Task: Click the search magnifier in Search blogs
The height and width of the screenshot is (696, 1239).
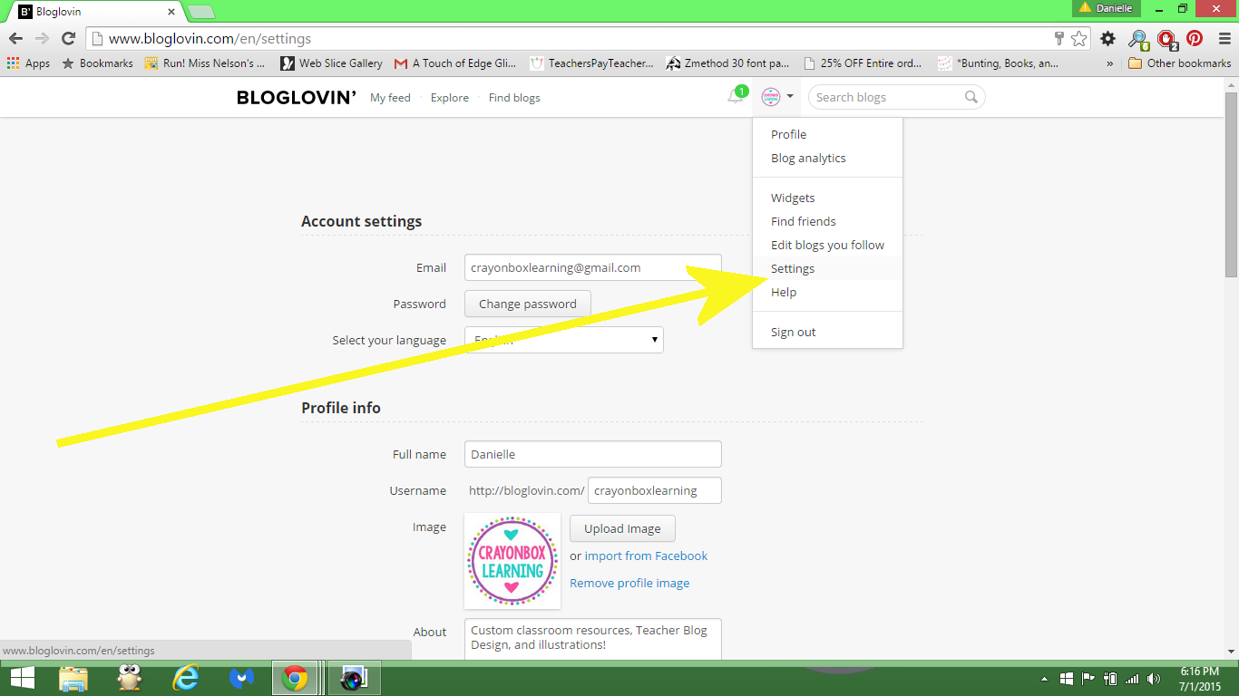Action: (971, 97)
